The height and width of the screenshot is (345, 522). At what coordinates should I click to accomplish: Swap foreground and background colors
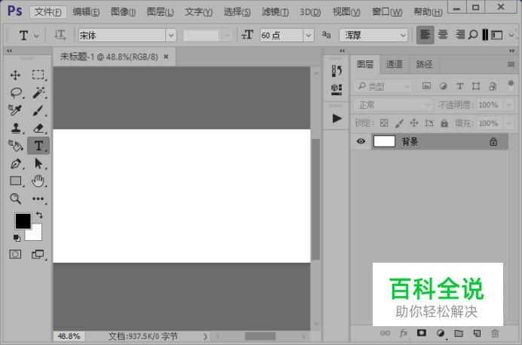coord(39,215)
